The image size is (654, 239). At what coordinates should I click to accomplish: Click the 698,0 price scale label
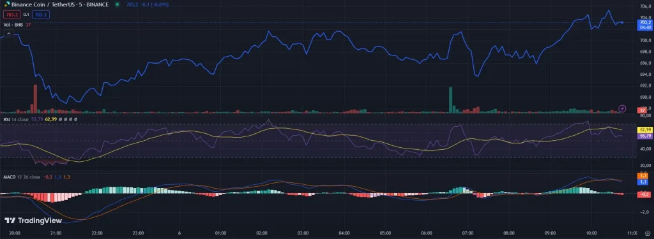click(x=645, y=52)
